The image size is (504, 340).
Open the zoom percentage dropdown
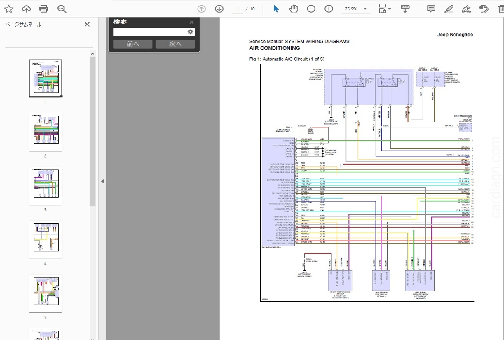click(365, 9)
